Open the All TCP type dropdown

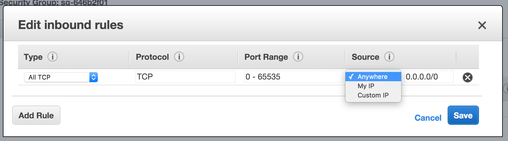tap(61, 77)
